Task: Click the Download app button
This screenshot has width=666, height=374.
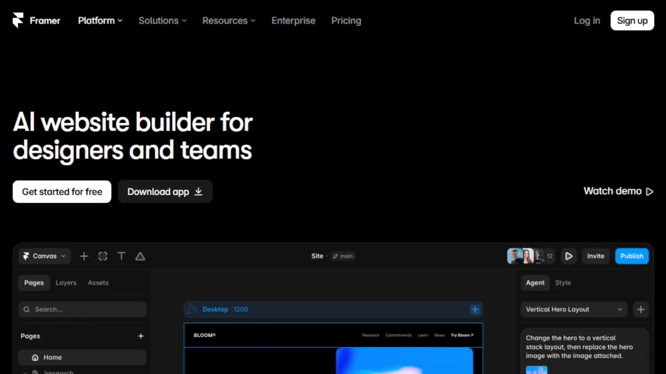Action: 165,192
